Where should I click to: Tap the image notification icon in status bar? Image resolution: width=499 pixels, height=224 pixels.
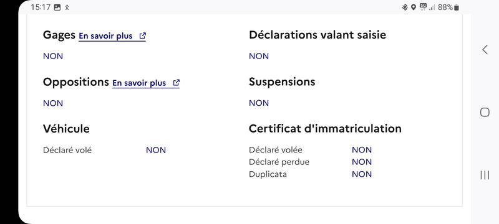[57, 7]
